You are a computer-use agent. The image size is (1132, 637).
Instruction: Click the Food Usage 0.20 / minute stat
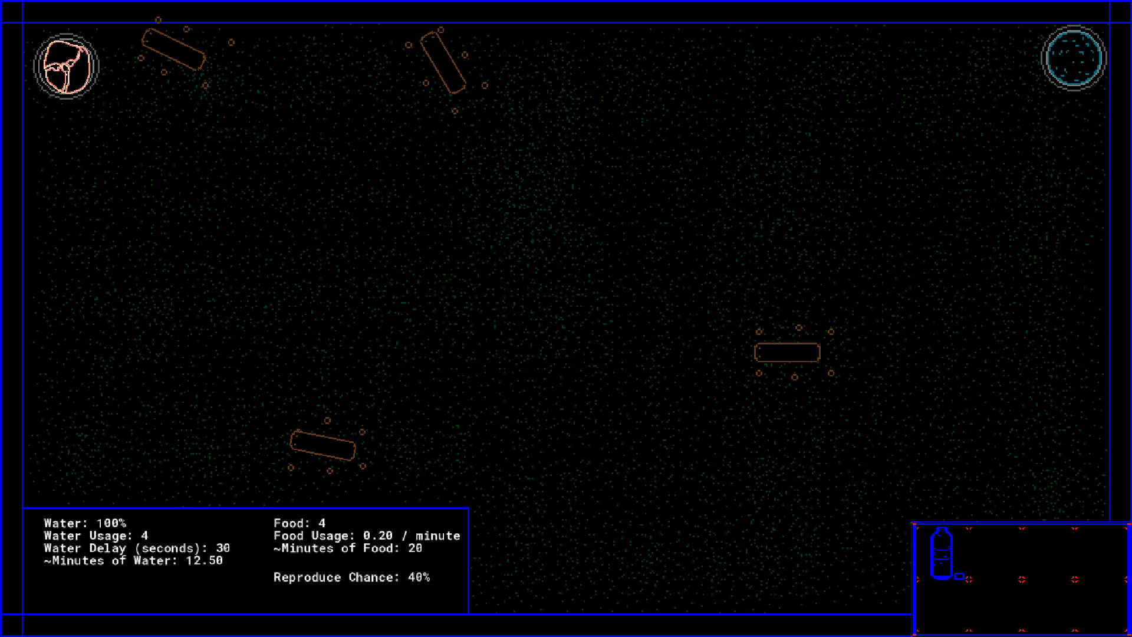(366, 536)
